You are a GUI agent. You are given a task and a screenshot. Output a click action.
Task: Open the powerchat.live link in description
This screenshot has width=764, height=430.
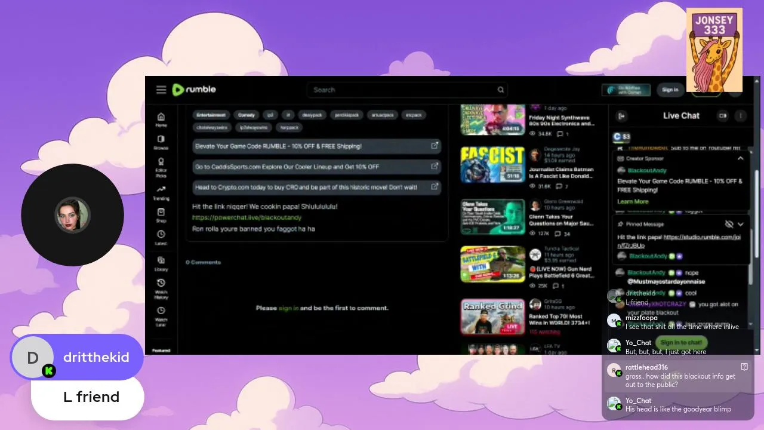[x=247, y=217]
